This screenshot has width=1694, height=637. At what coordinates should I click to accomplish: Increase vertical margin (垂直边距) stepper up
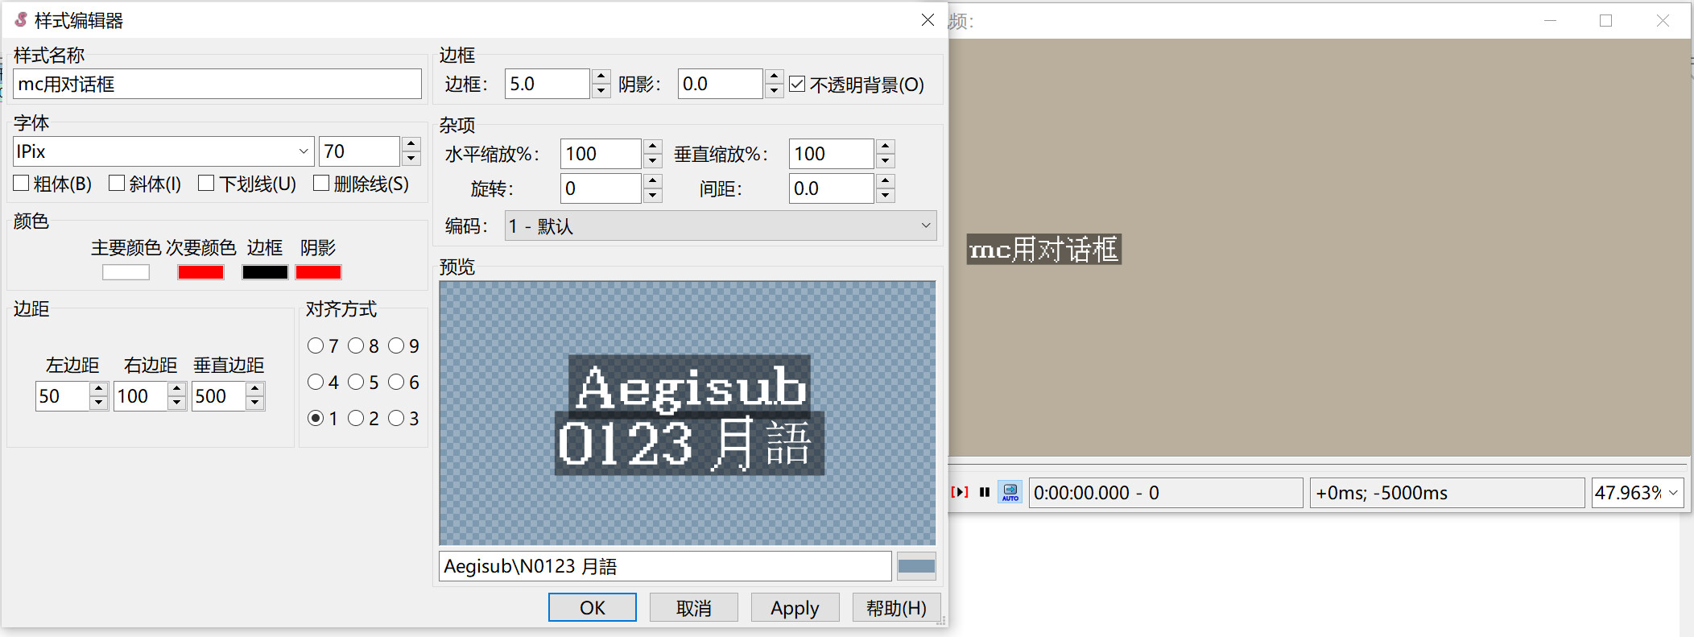pos(255,389)
